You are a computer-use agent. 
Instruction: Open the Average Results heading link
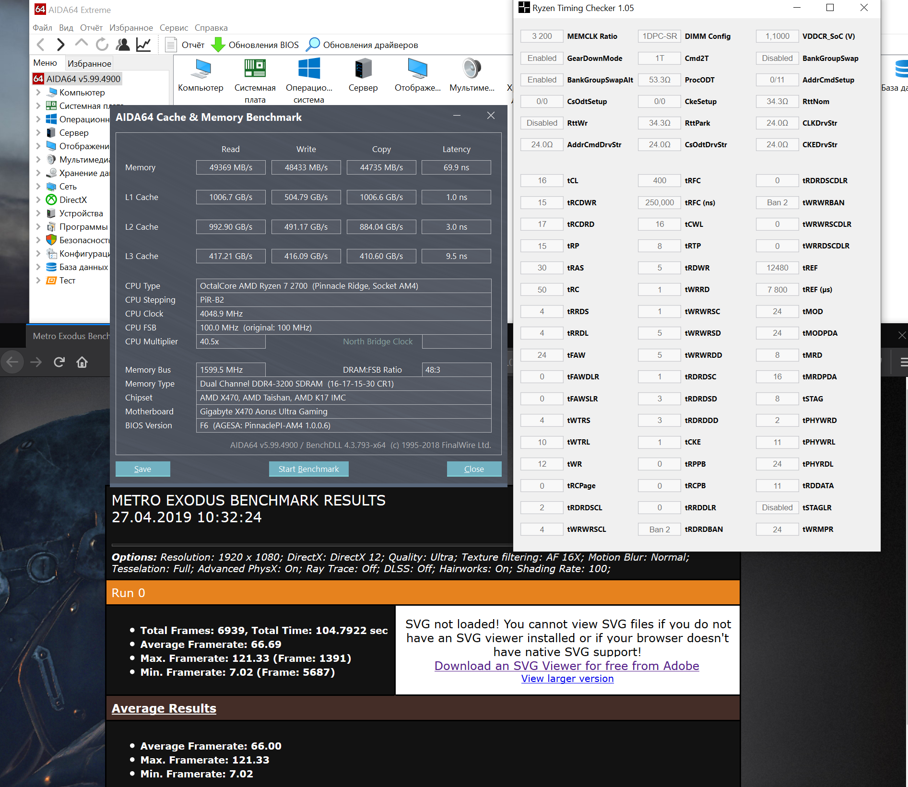click(164, 708)
